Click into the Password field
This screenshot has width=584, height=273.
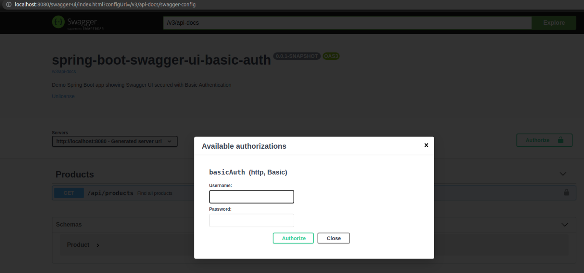click(x=252, y=221)
